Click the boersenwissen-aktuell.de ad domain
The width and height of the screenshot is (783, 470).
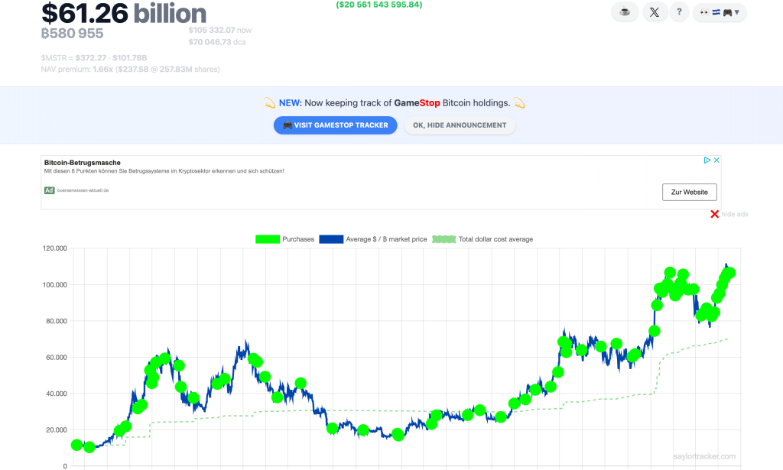coord(83,190)
